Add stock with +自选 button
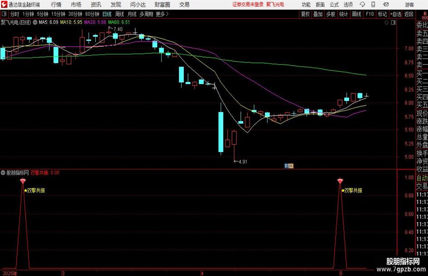Screen dimensions: 428x276 click(x=395, y=14)
